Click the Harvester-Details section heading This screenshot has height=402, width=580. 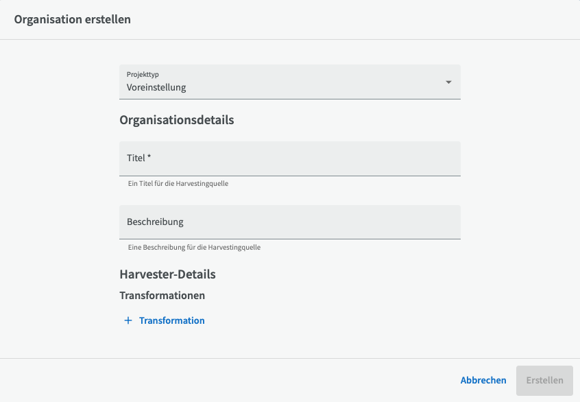[167, 274]
